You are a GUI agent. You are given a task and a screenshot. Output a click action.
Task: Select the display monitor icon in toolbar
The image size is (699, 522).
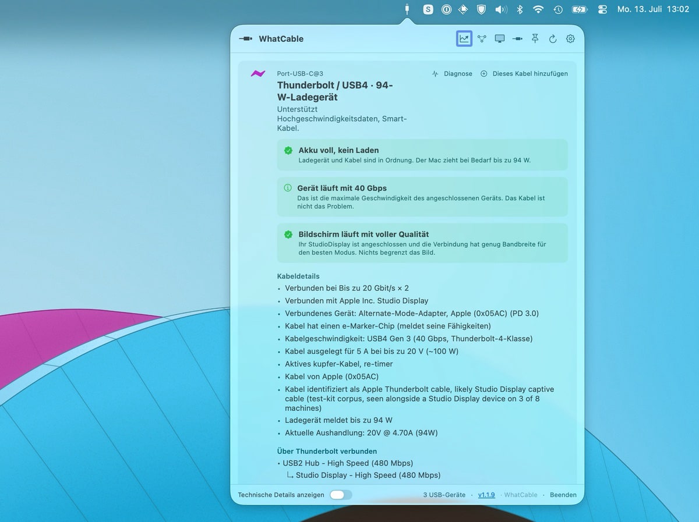coord(500,39)
